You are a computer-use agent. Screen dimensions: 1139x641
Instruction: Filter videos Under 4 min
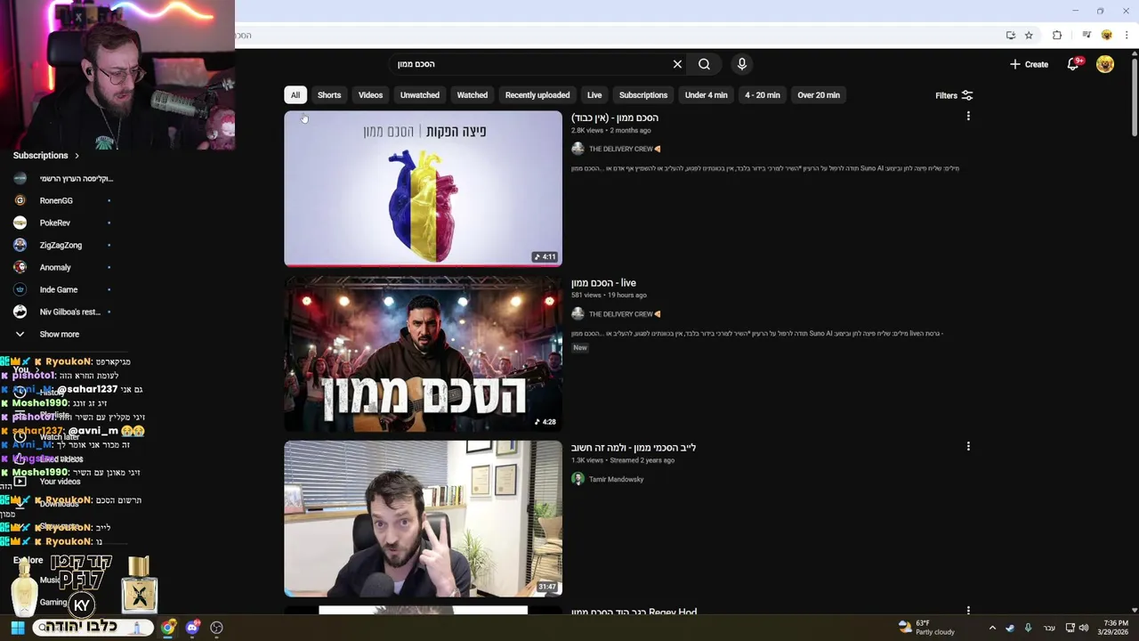[x=707, y=95]
